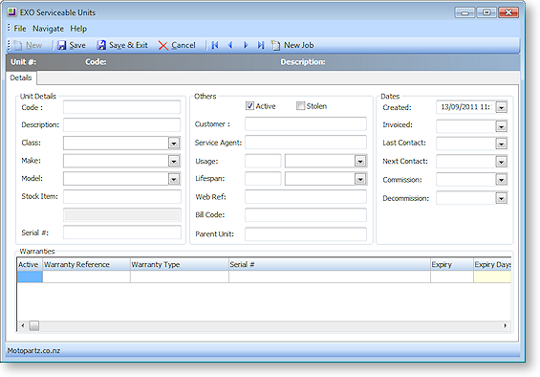The height and width of the screenshot is (377, 540).
Task: Open the Class dropdown
Action: (174, 143)
